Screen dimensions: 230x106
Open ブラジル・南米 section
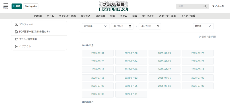pos(67,16)
